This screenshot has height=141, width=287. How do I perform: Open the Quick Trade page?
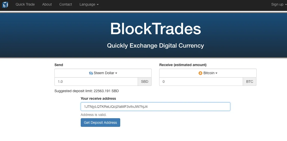[x=25, y=4]
